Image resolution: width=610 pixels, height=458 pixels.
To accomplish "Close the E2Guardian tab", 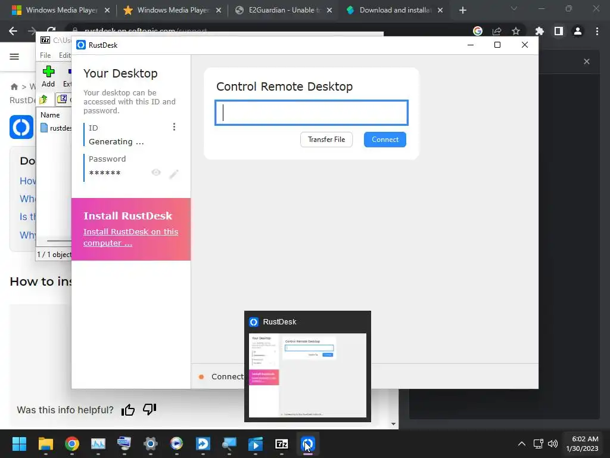I will point(329,10).
